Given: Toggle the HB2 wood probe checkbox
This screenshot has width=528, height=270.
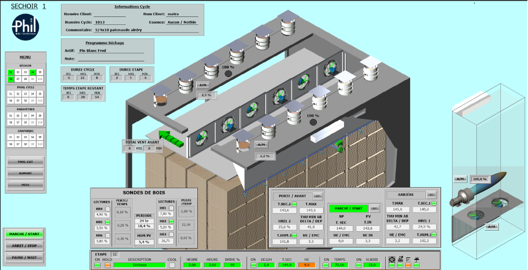Looking at the screenshot, I should 171,221.
